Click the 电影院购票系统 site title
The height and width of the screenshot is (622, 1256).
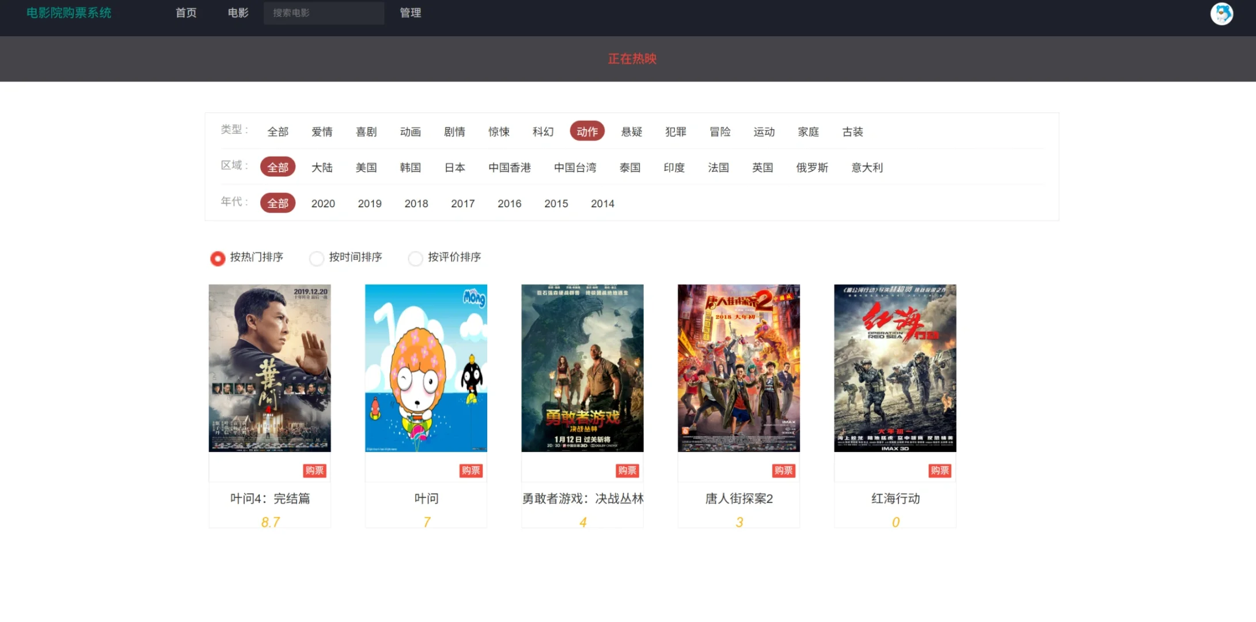click(69, 13)
